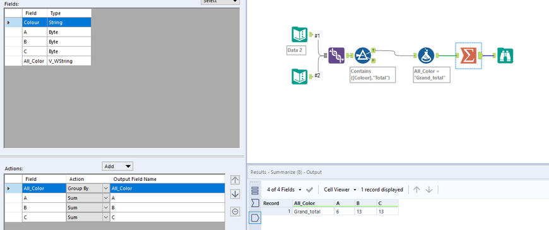This screenshot has height=230, width=549.
Task: Click the All_Color = Grand_total annotation
Action: coord(432,74)
